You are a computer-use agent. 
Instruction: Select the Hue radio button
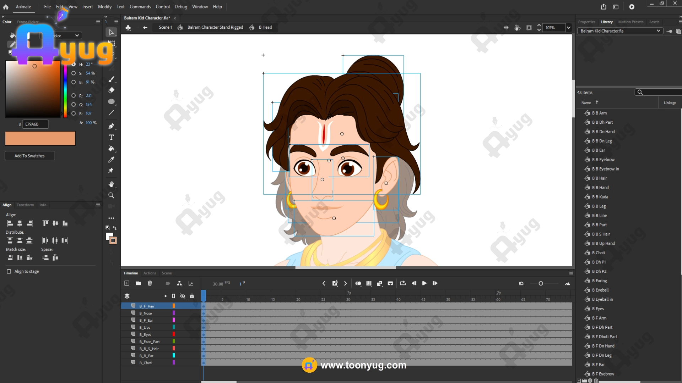(74, 64)
